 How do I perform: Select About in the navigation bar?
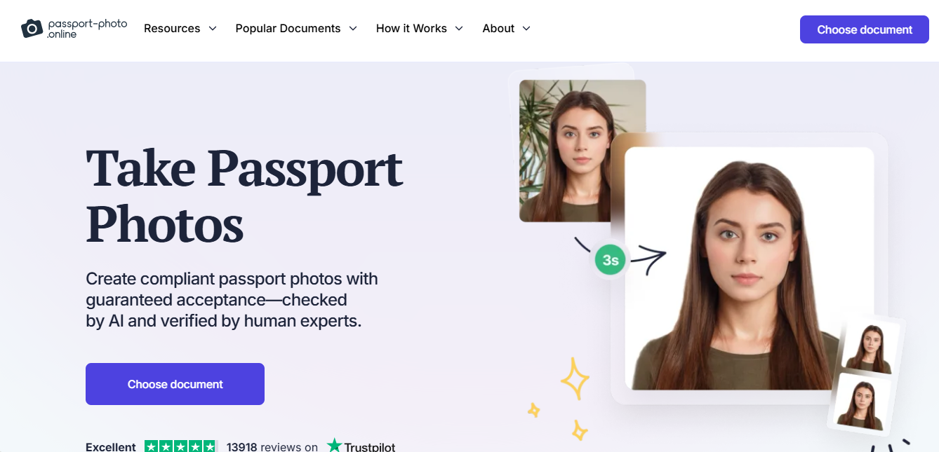498,28
